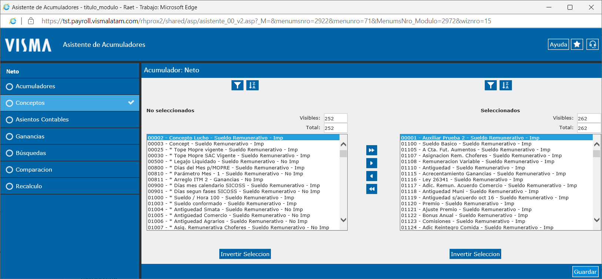
Task: Open the Comparacion wizard step
Action: click(x=70, y=169)
